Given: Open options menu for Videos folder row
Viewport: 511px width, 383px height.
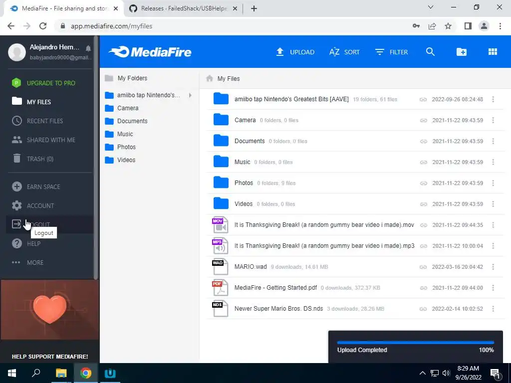Looking at the screenshot, I should (493, 204).
